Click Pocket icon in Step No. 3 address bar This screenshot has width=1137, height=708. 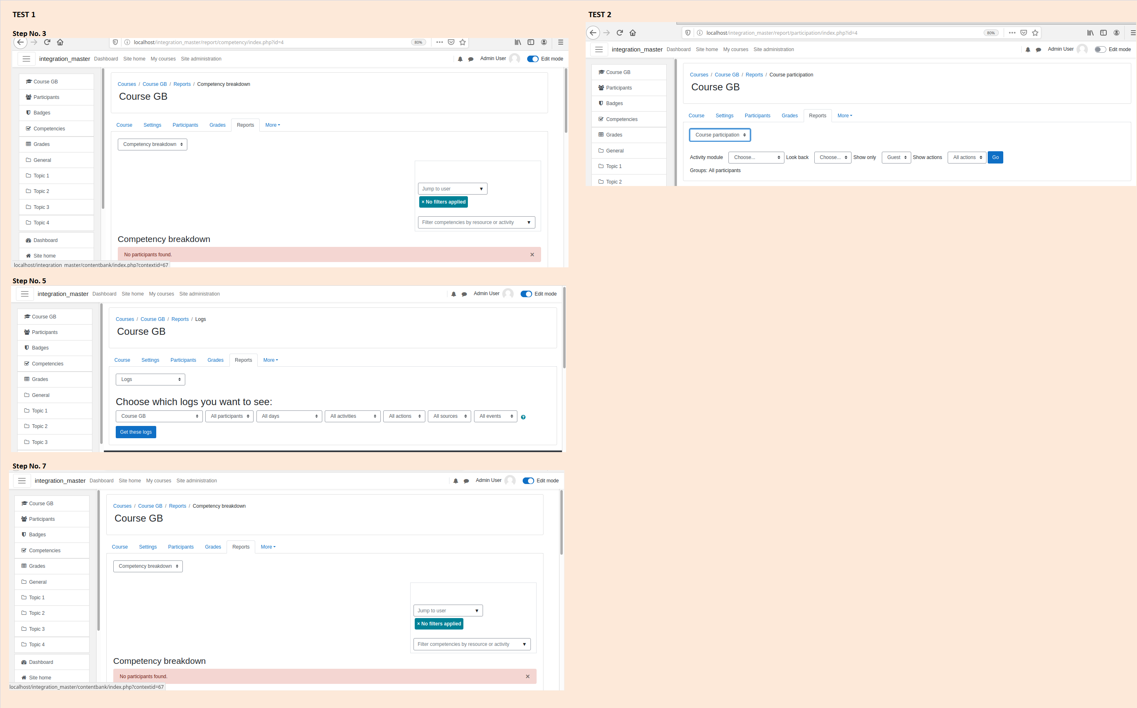click(451, 42)
